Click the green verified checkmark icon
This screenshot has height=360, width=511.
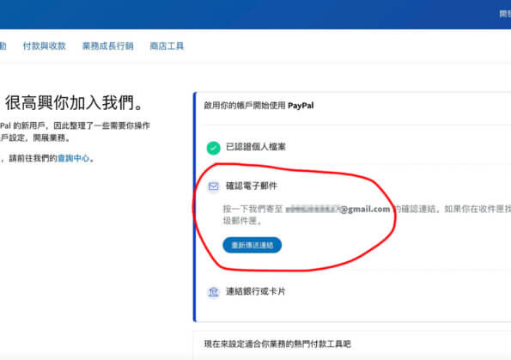pos(214,148)
